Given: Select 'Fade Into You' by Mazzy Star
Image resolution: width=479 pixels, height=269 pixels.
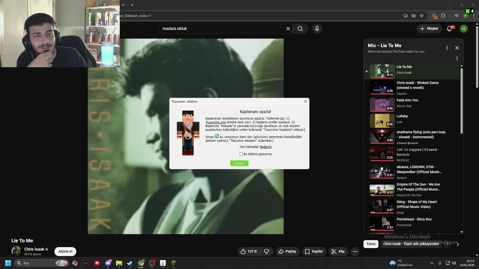Looking at the screenshot, I should pyautogui.click(x=411, y=105).
